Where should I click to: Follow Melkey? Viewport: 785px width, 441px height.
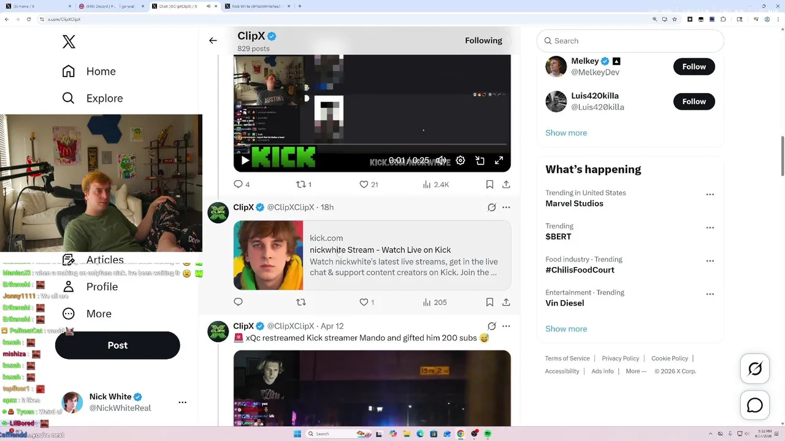[694, 67]
